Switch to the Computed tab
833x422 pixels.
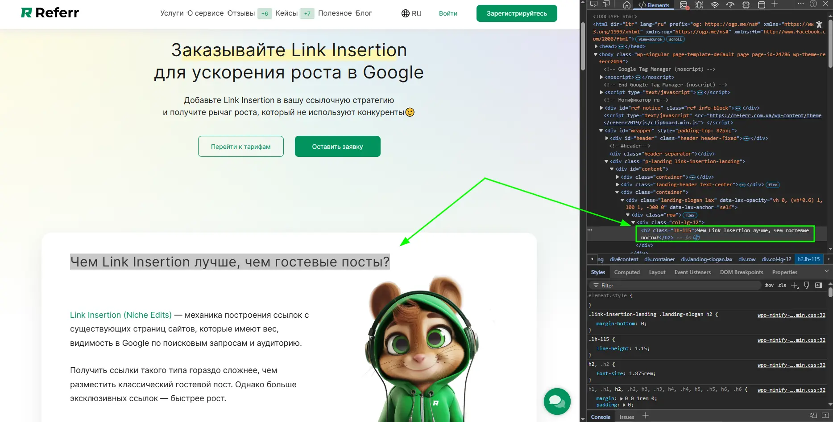pos(627,272)
